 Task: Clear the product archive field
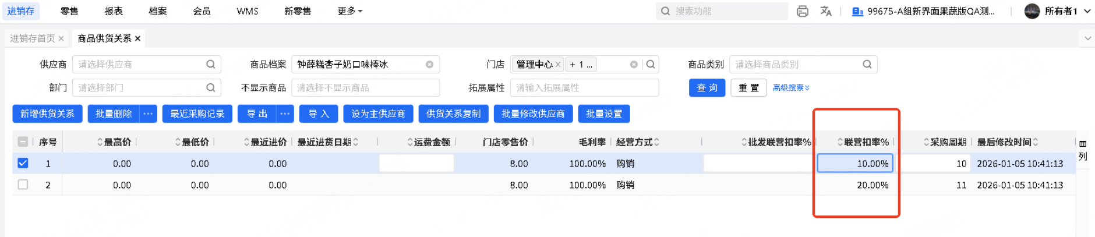pyautogui.click(x=430, y=65)
